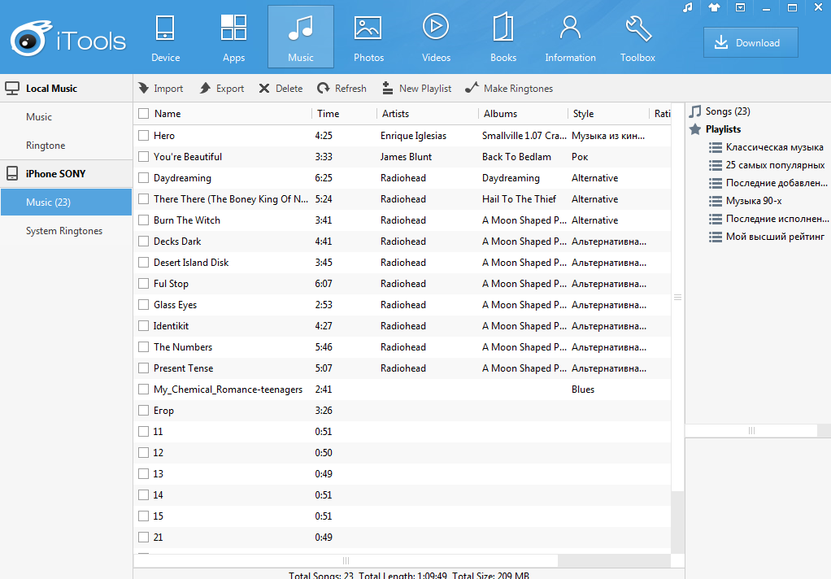Open the Ringtone item under Local Music
Viewport: 831px width, 579px height.
coord(46,146)
